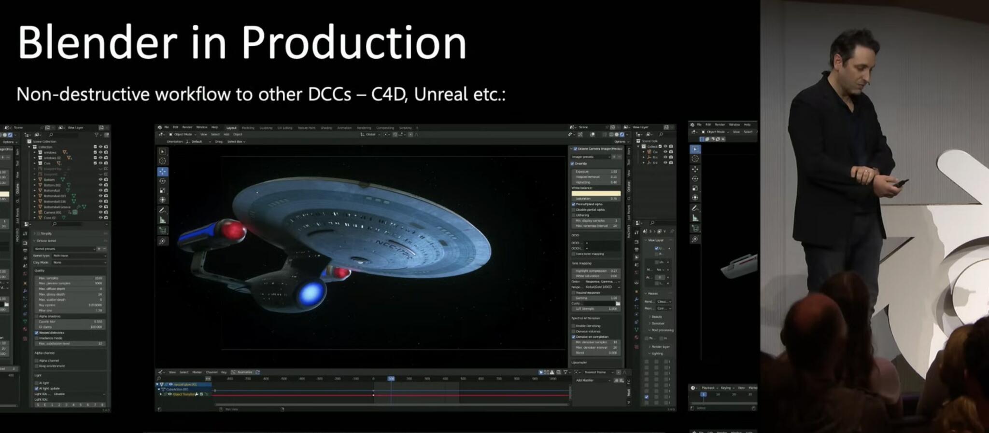The height and width of the screenshot is (433, 989).
Task: Disable the Denoise on completion checkbox
Action: (574, 337)
